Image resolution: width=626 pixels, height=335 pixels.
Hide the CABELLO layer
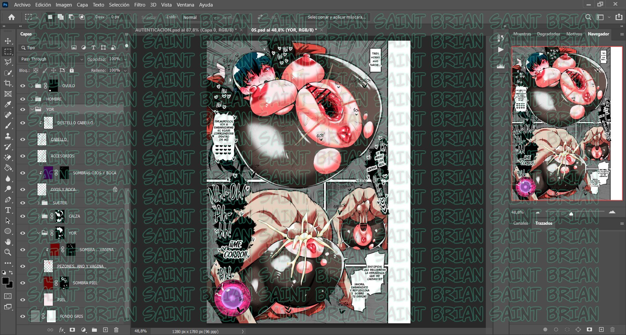tap(23, 140)
